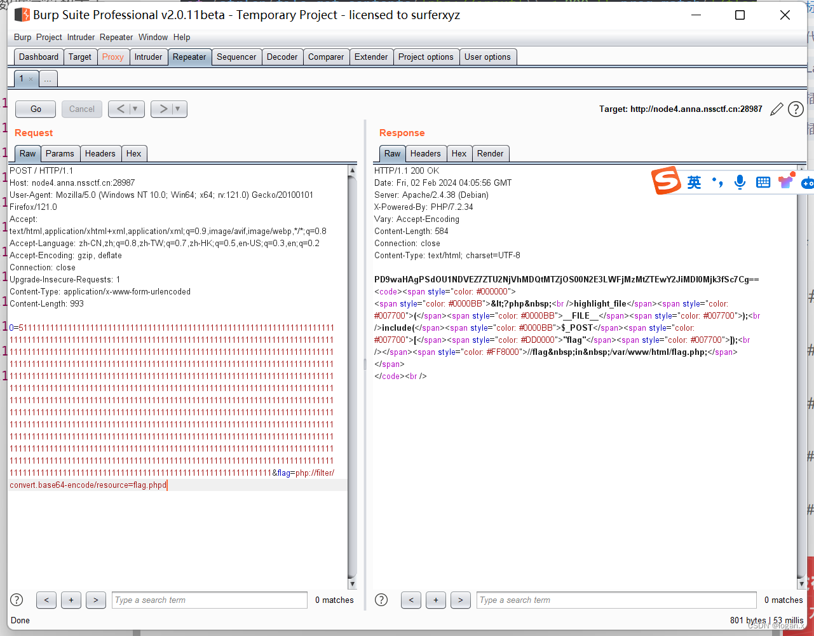Screen dimensions: 814x636
Task: Click Response search next match button
Action: [461, 600]
